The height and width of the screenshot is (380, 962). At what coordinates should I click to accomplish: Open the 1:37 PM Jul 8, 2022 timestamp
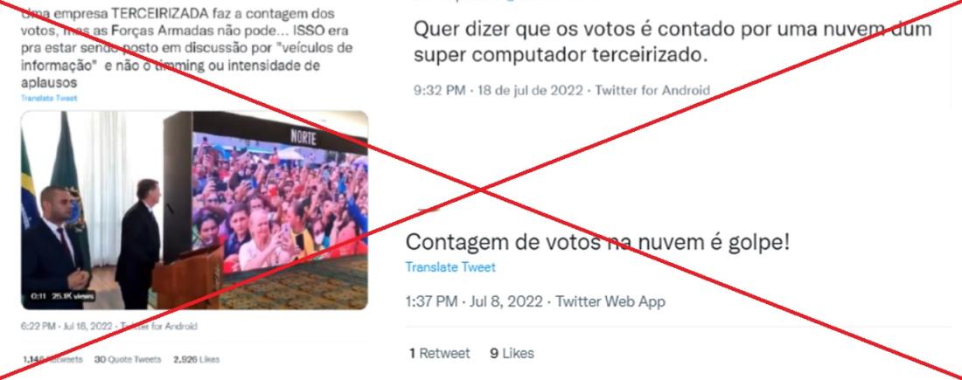(474, 301)
